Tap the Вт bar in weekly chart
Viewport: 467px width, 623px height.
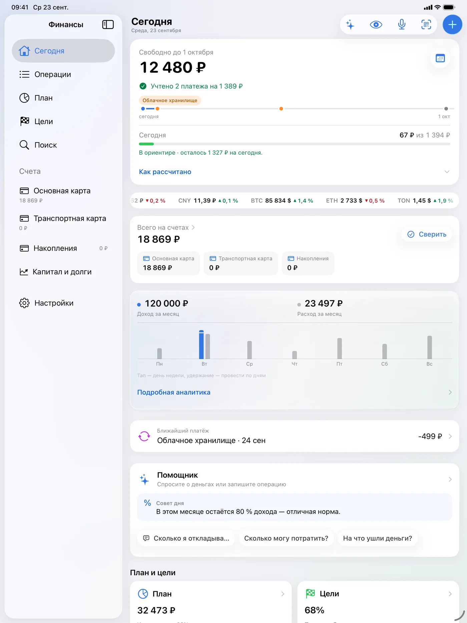point(204,345)
